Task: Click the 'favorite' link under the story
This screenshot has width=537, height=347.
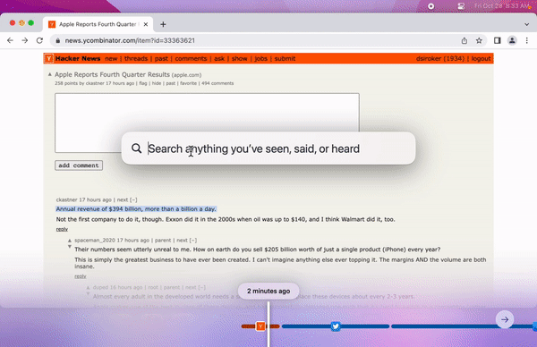Action: coord(188,83)
